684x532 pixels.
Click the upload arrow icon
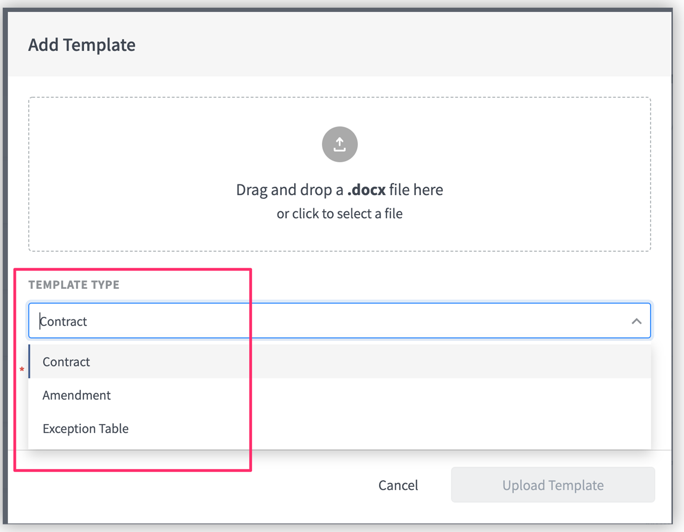click(340, 144)
